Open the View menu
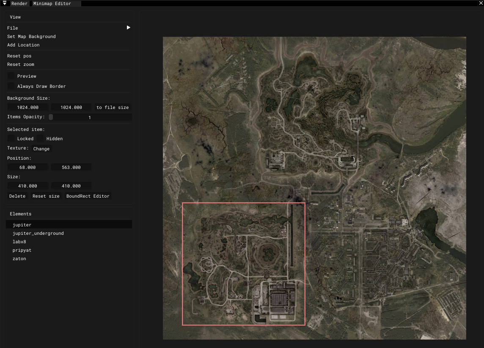The image size is (484, 348). [15, 17]
